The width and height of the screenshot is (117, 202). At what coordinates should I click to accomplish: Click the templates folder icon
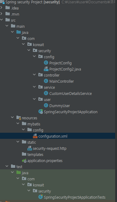(x=24, y=154)
